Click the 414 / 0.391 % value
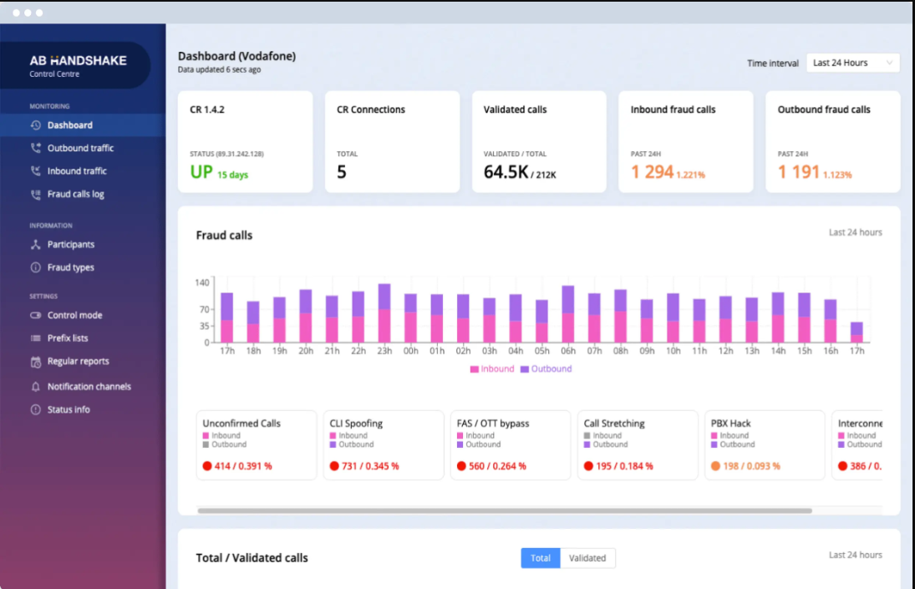 tap(243, 466)
